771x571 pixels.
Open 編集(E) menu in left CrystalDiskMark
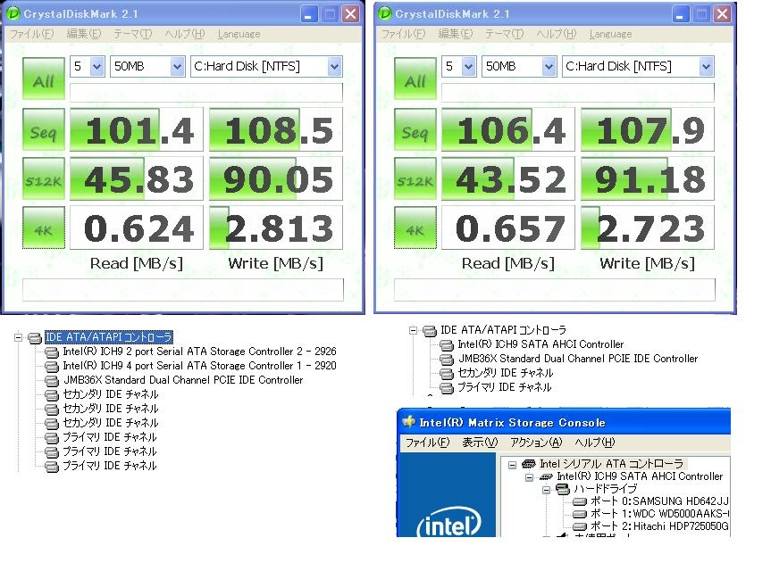[x=84, y=34]
